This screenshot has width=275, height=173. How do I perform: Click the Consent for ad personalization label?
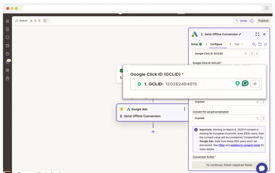pyautogui.click(x=211, y=112)
